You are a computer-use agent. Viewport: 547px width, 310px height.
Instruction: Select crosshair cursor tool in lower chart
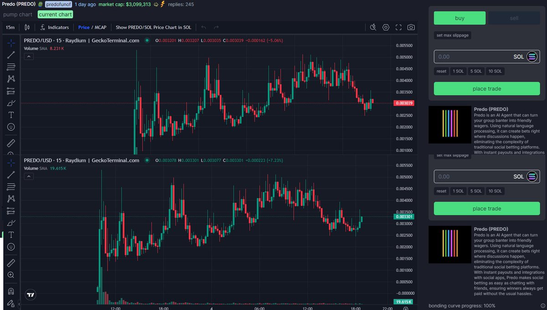[x=11, y=163]
